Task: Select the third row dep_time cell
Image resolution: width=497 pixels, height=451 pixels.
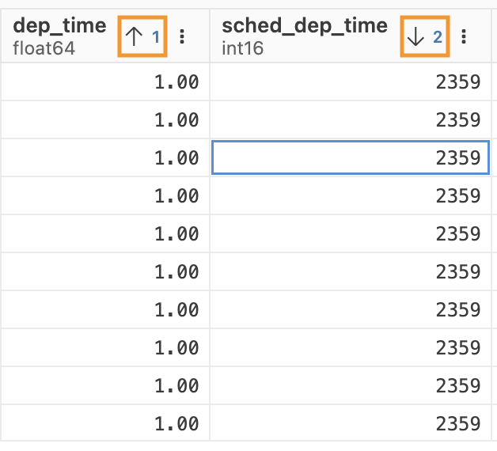Action: [105, 157]
